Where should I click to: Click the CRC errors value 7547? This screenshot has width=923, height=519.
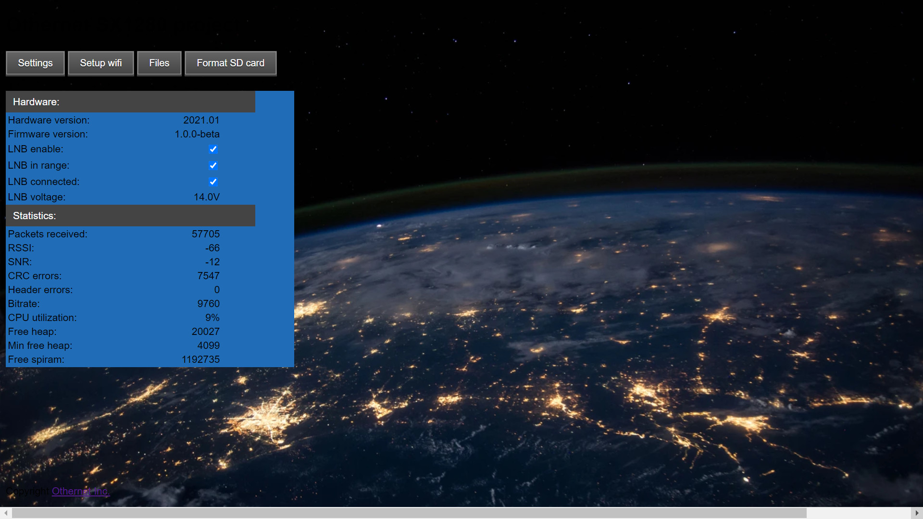209,276
